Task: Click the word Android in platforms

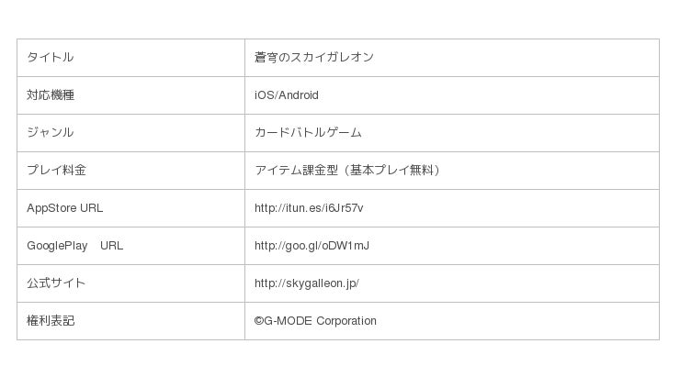Action: click(298, 95)
